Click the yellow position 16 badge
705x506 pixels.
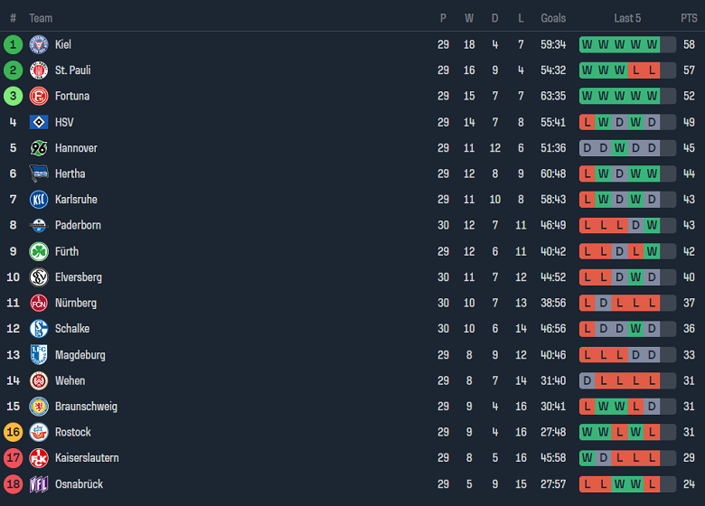(x=13, y=433)
